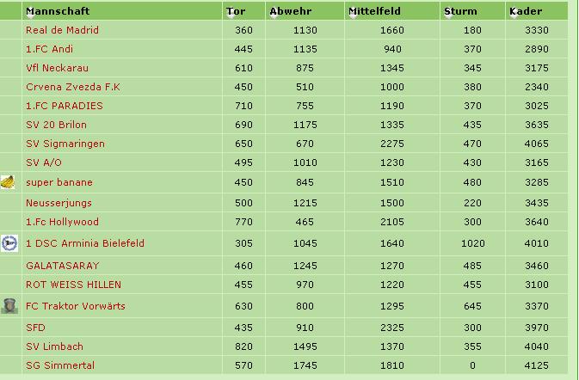The width and height of the screenshot is (579, 380).
Task: View the ROT WEISS HILLEN team
Action: pyautogui.click(x=73, y=285)
